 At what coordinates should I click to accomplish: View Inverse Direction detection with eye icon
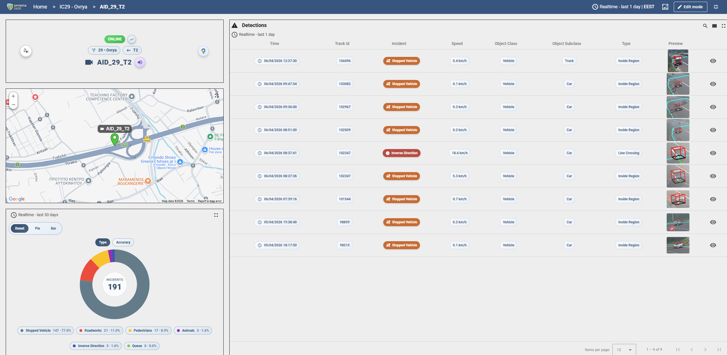(713, 153)
